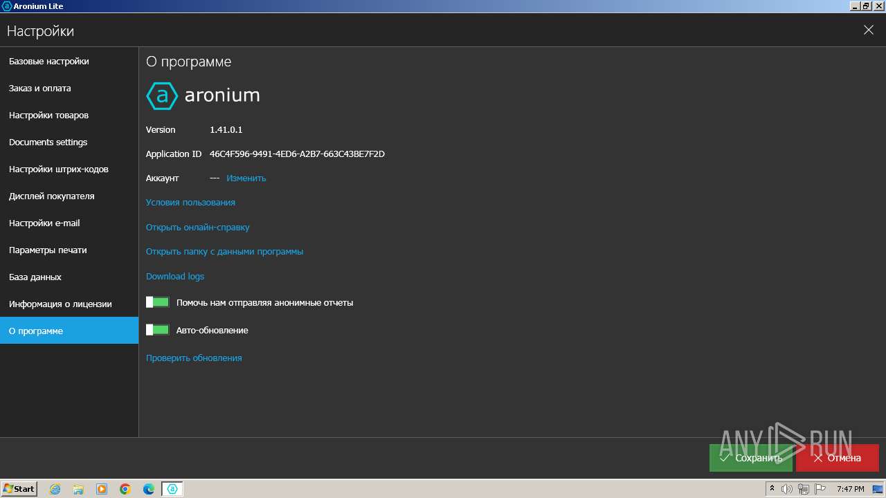Toggle the Авто-обновление switch
This screenshot has height=498, width=886.
158,330
